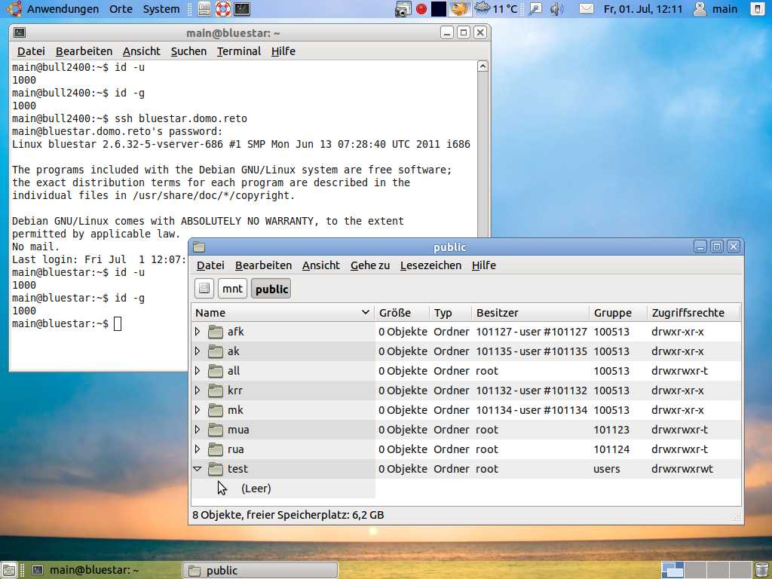Open the mail envelope indicator

[587, 9]
